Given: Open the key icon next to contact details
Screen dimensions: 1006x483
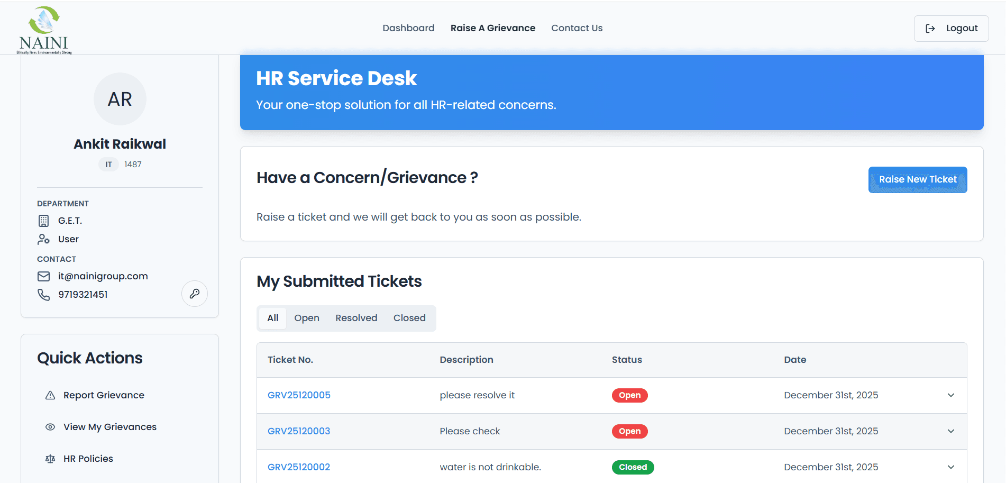Looking at the screenshot, I should pos(195,294).
